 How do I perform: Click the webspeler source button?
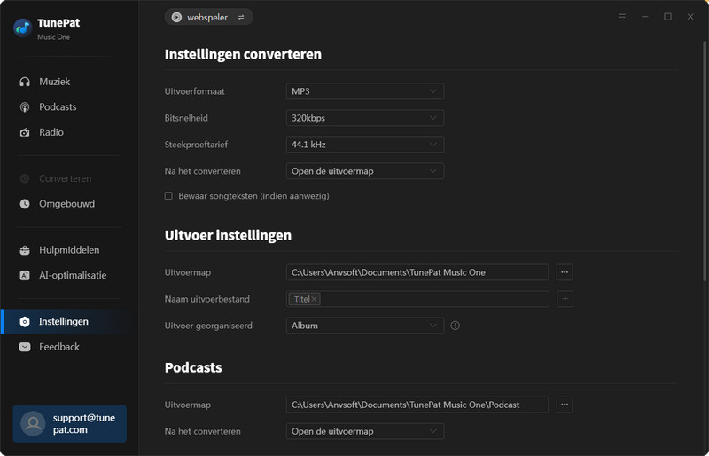point(208,17)
